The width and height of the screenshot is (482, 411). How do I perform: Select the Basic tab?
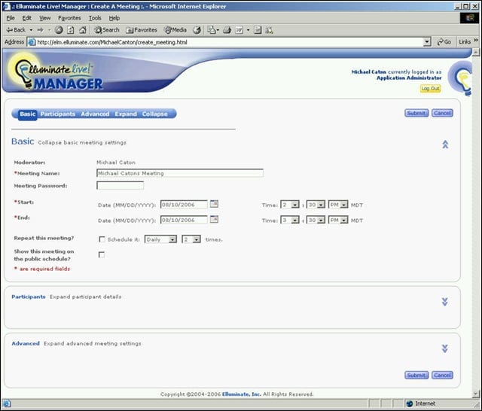pos(28,114)
